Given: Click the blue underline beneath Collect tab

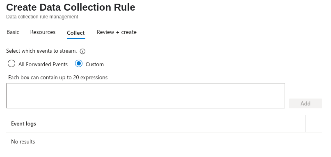Looking at the screenshot, I should tap(76, 38).
